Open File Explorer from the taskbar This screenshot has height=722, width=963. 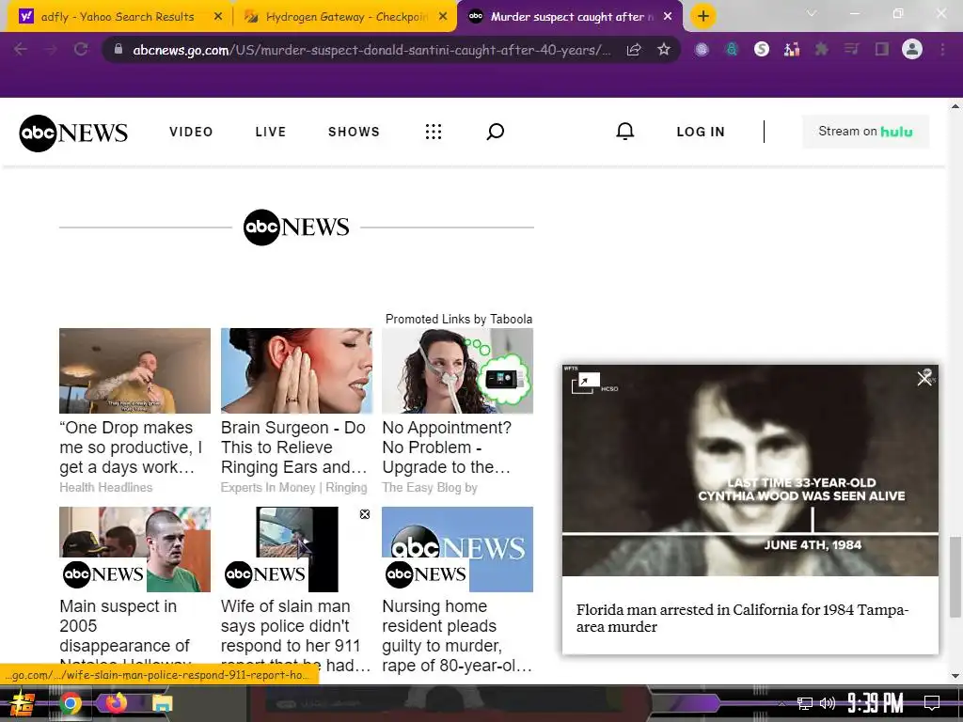tap(162, 703)
